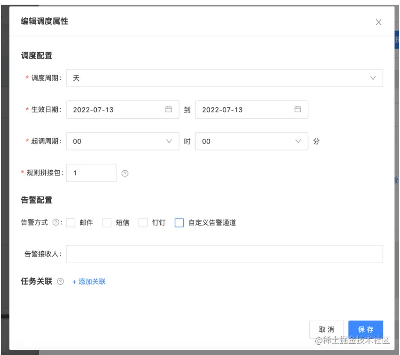
Task: Click the 添加关联 link
Action: [89, 281]
